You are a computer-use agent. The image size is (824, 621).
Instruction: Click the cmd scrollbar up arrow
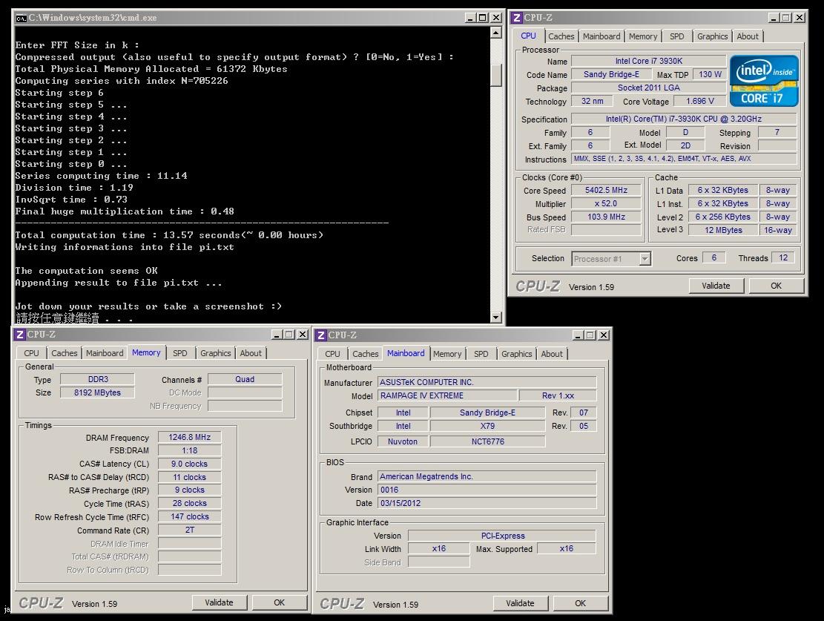coord(495,33)
